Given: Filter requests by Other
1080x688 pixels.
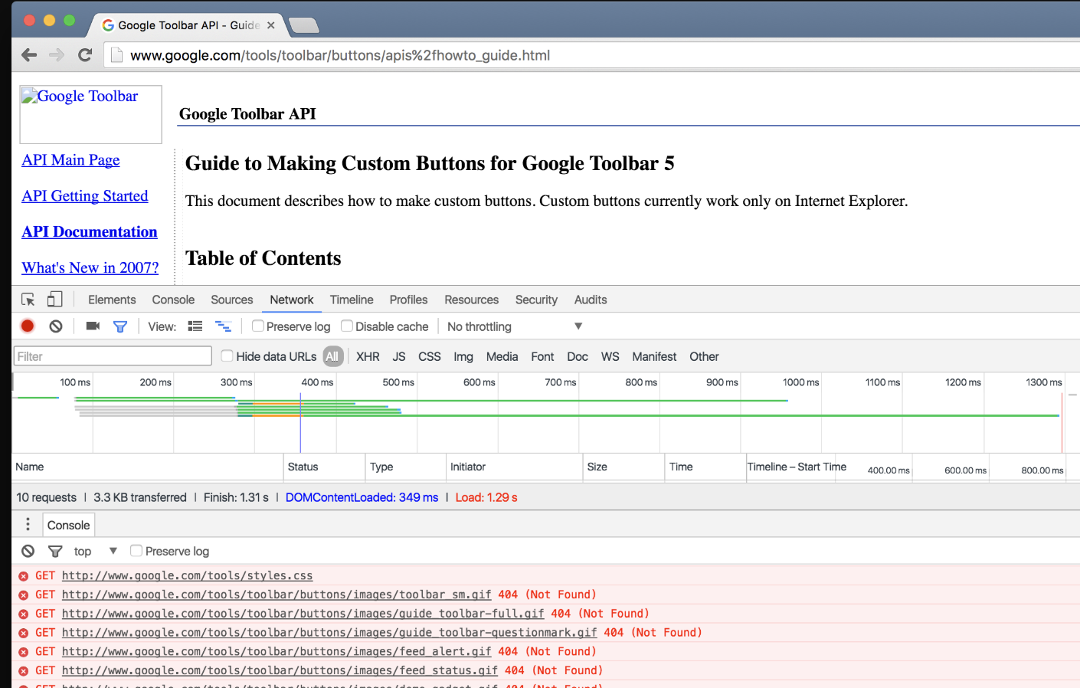Looking at the screenshot, I should click(x=704, y=356).
